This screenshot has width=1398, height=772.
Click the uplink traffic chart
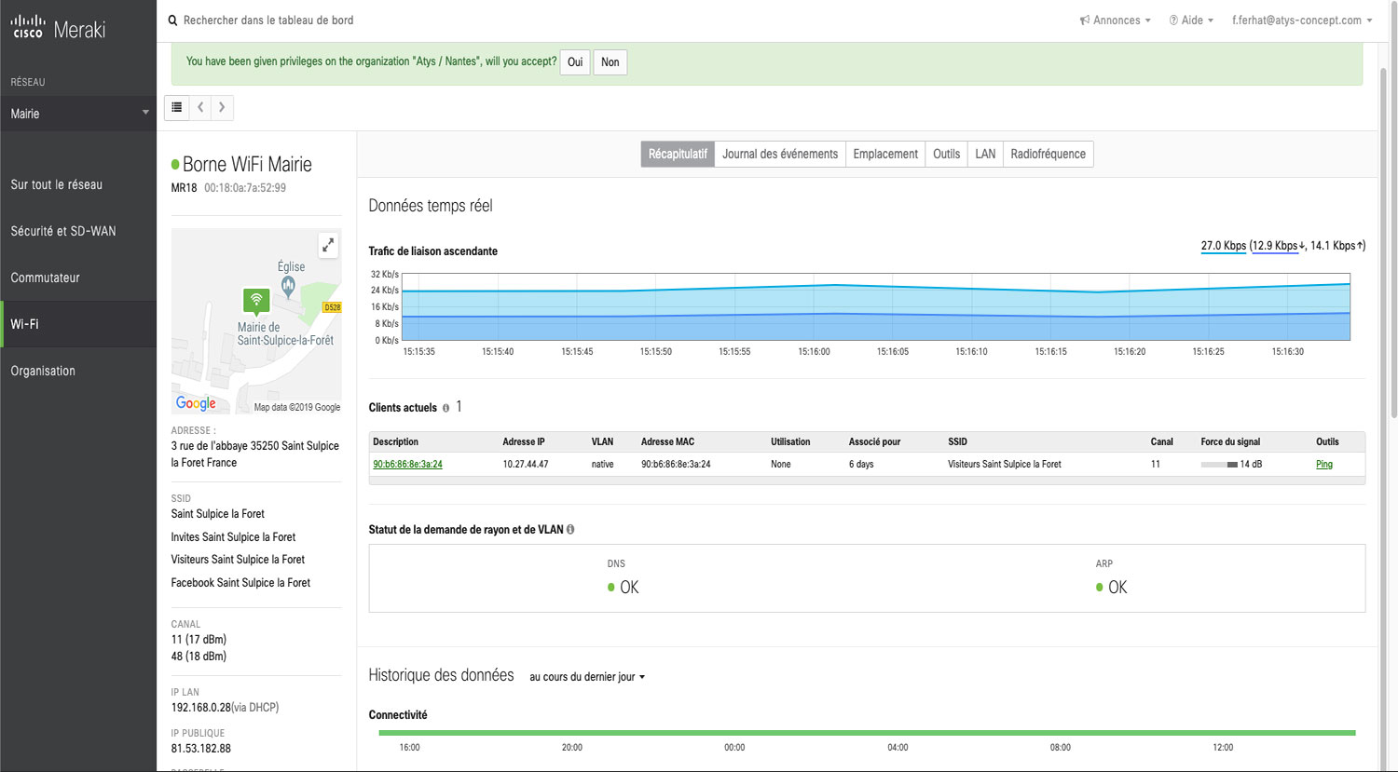pyautogui.click(x=876, y=307)
